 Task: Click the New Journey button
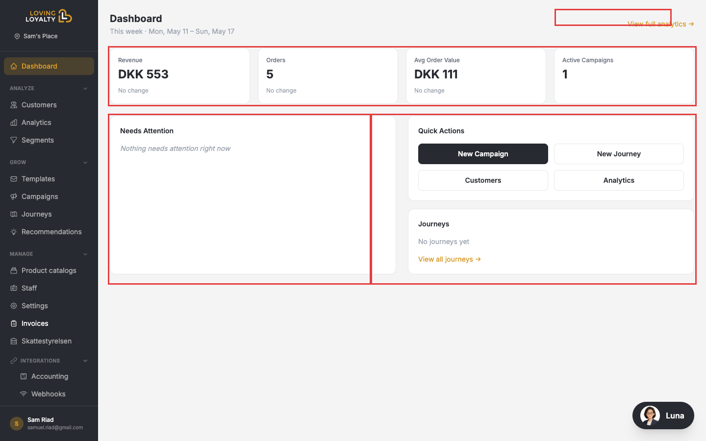click(619, 154)
